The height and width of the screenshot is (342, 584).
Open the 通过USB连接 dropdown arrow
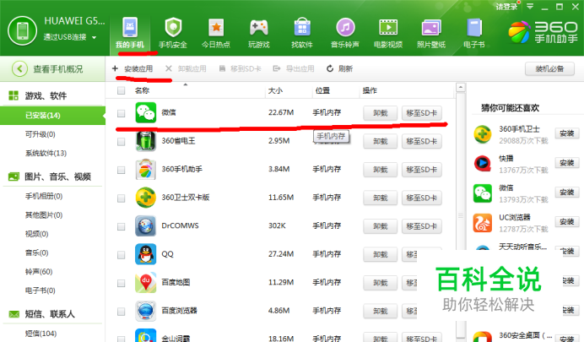click(x=94, y=37)
